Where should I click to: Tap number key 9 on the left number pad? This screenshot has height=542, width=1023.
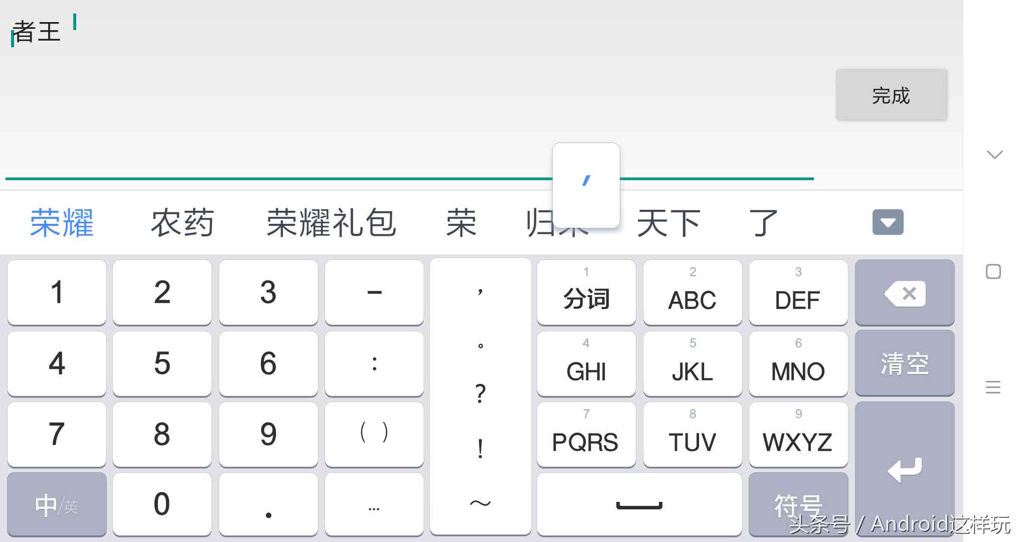(x=268, y=434)
